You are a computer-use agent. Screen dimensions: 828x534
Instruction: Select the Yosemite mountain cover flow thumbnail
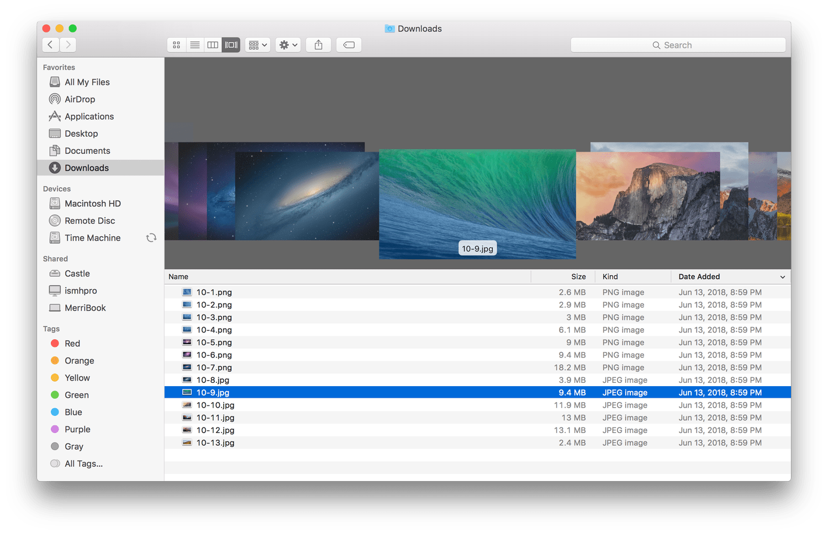[647, 196]
